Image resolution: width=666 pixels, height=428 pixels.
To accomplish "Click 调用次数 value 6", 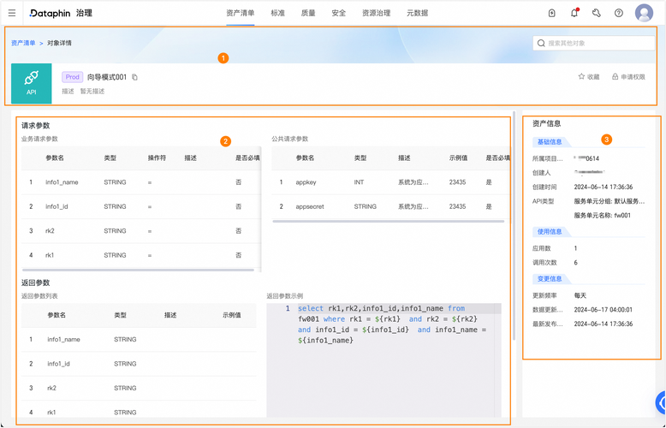I will tap(575, 263).
